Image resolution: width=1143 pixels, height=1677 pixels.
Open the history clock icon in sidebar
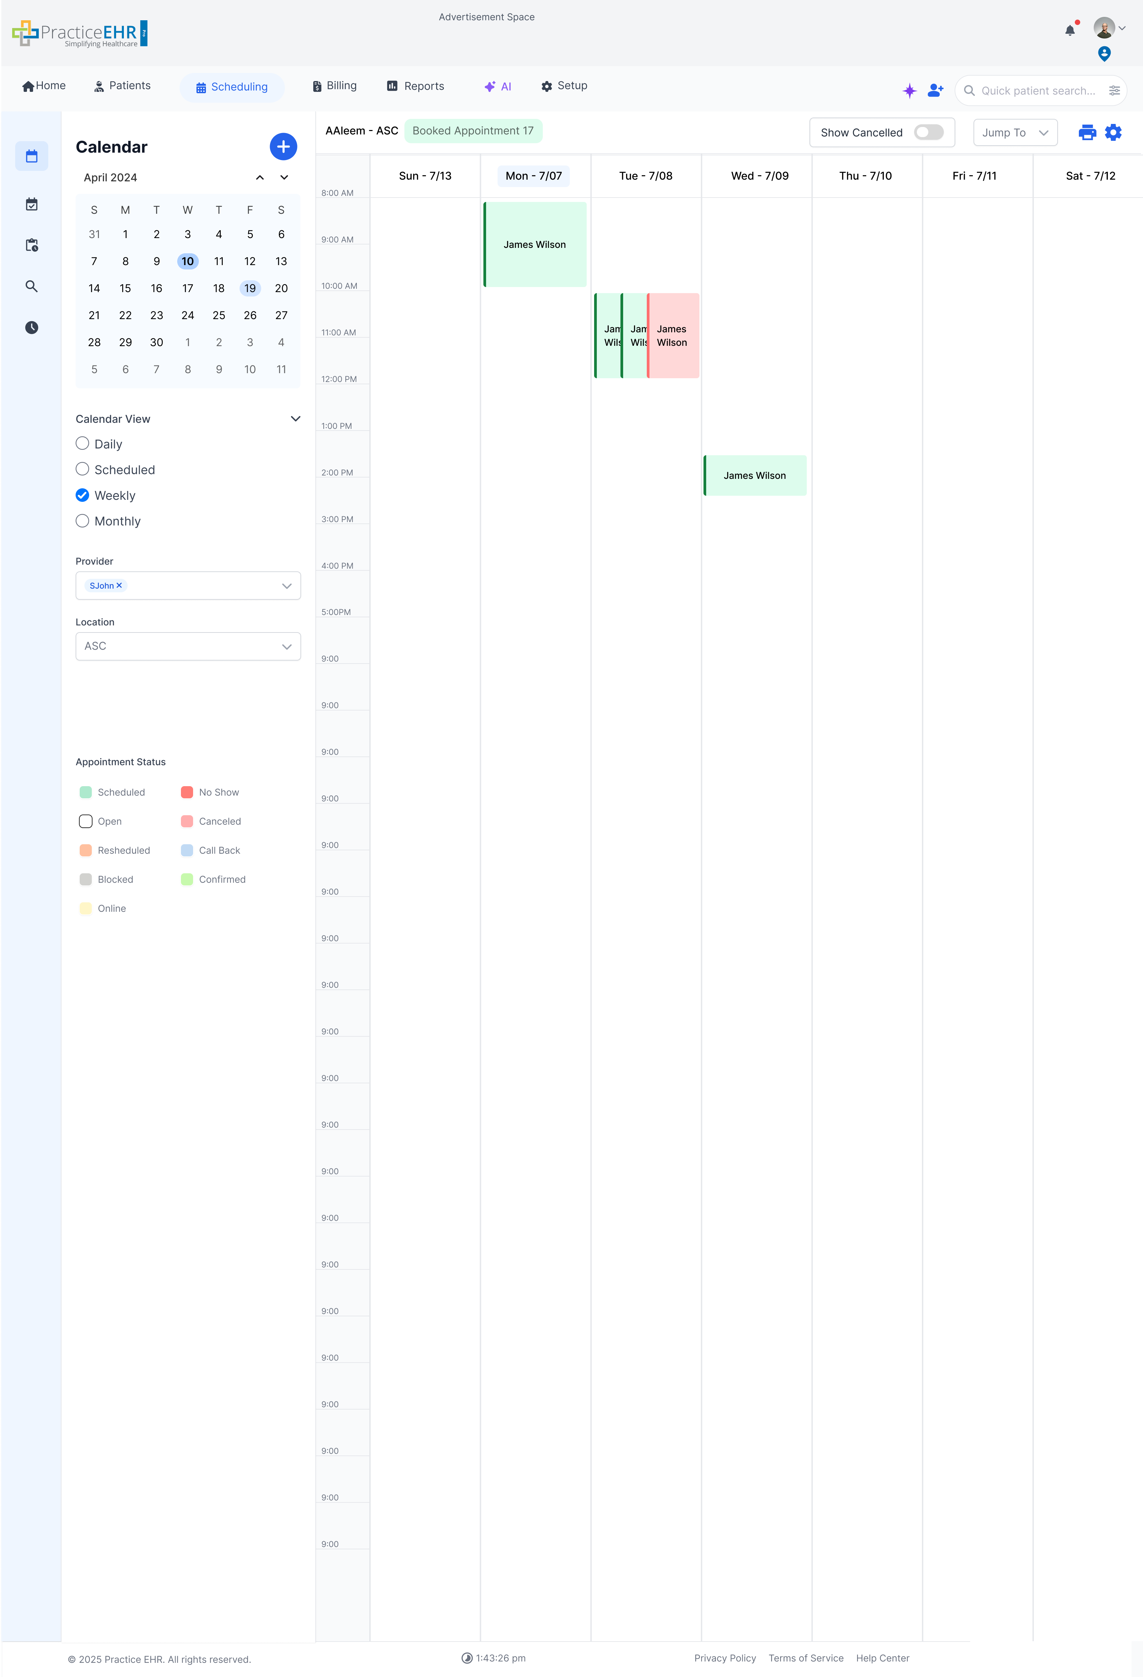click(32, 327)
